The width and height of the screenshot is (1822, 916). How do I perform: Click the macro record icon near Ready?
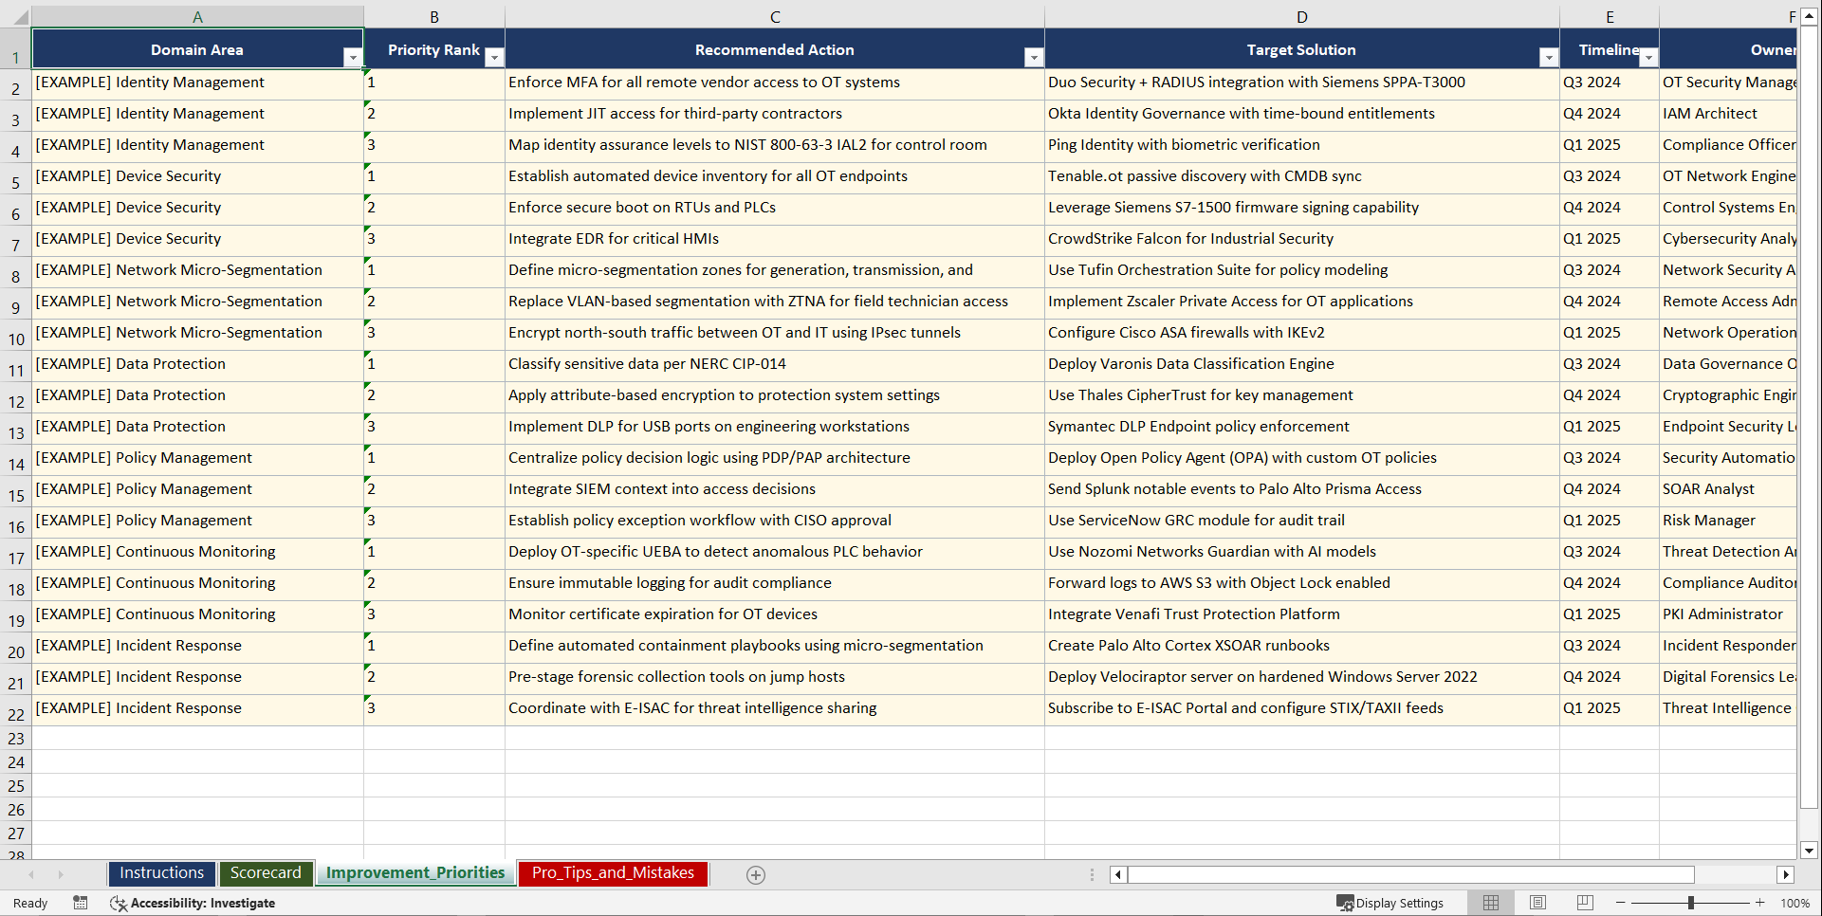click(x=81, y=903)
